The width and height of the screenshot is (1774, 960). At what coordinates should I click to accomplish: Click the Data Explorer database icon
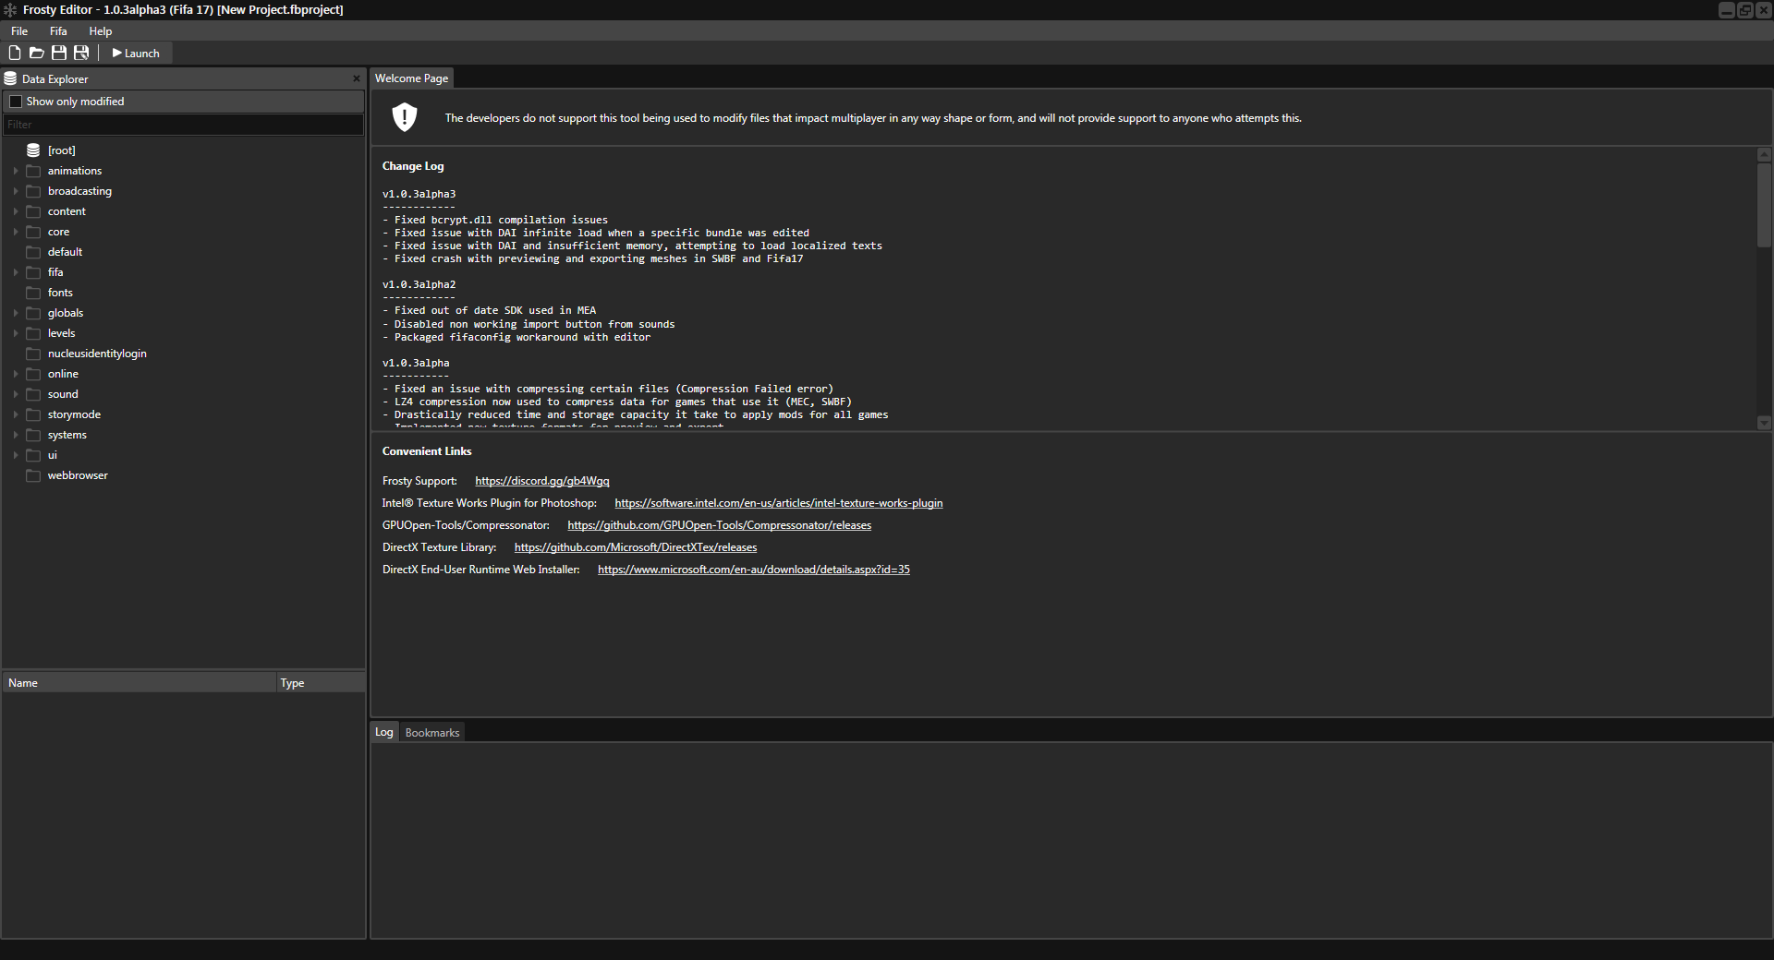pos(10,78)
